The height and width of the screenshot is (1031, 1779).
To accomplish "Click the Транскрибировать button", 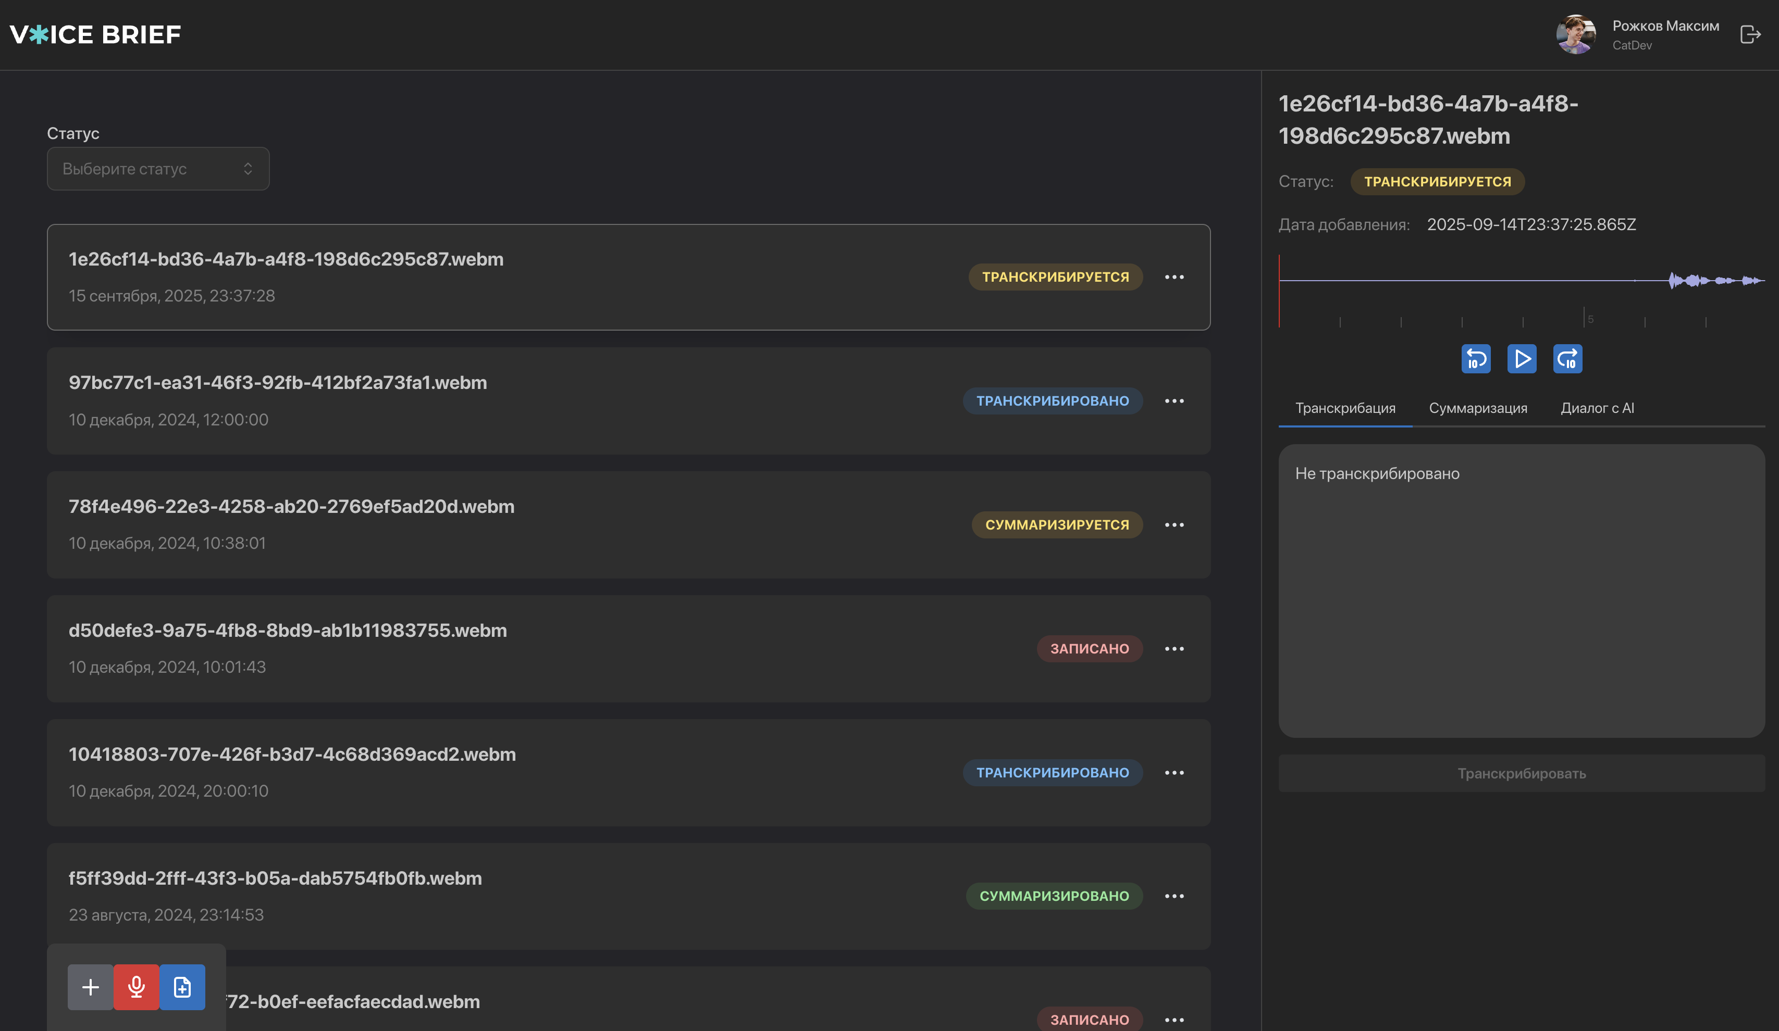I will point(1522,774).
